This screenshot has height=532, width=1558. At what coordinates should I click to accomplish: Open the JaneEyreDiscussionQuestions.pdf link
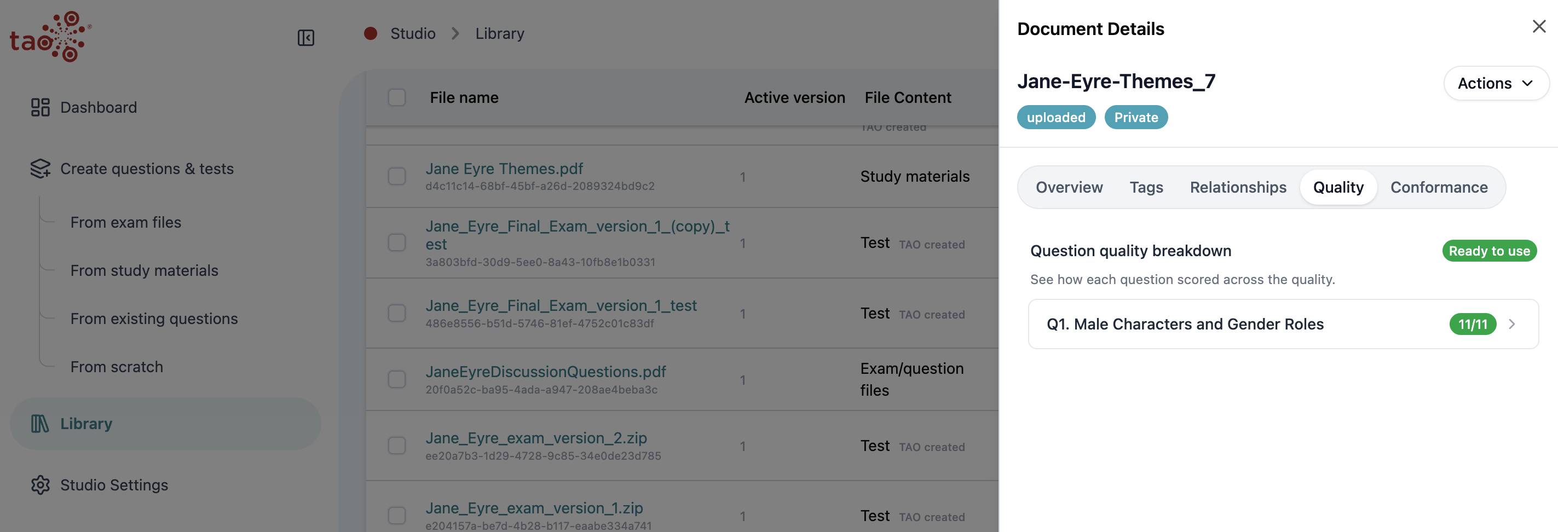point(546,372)
